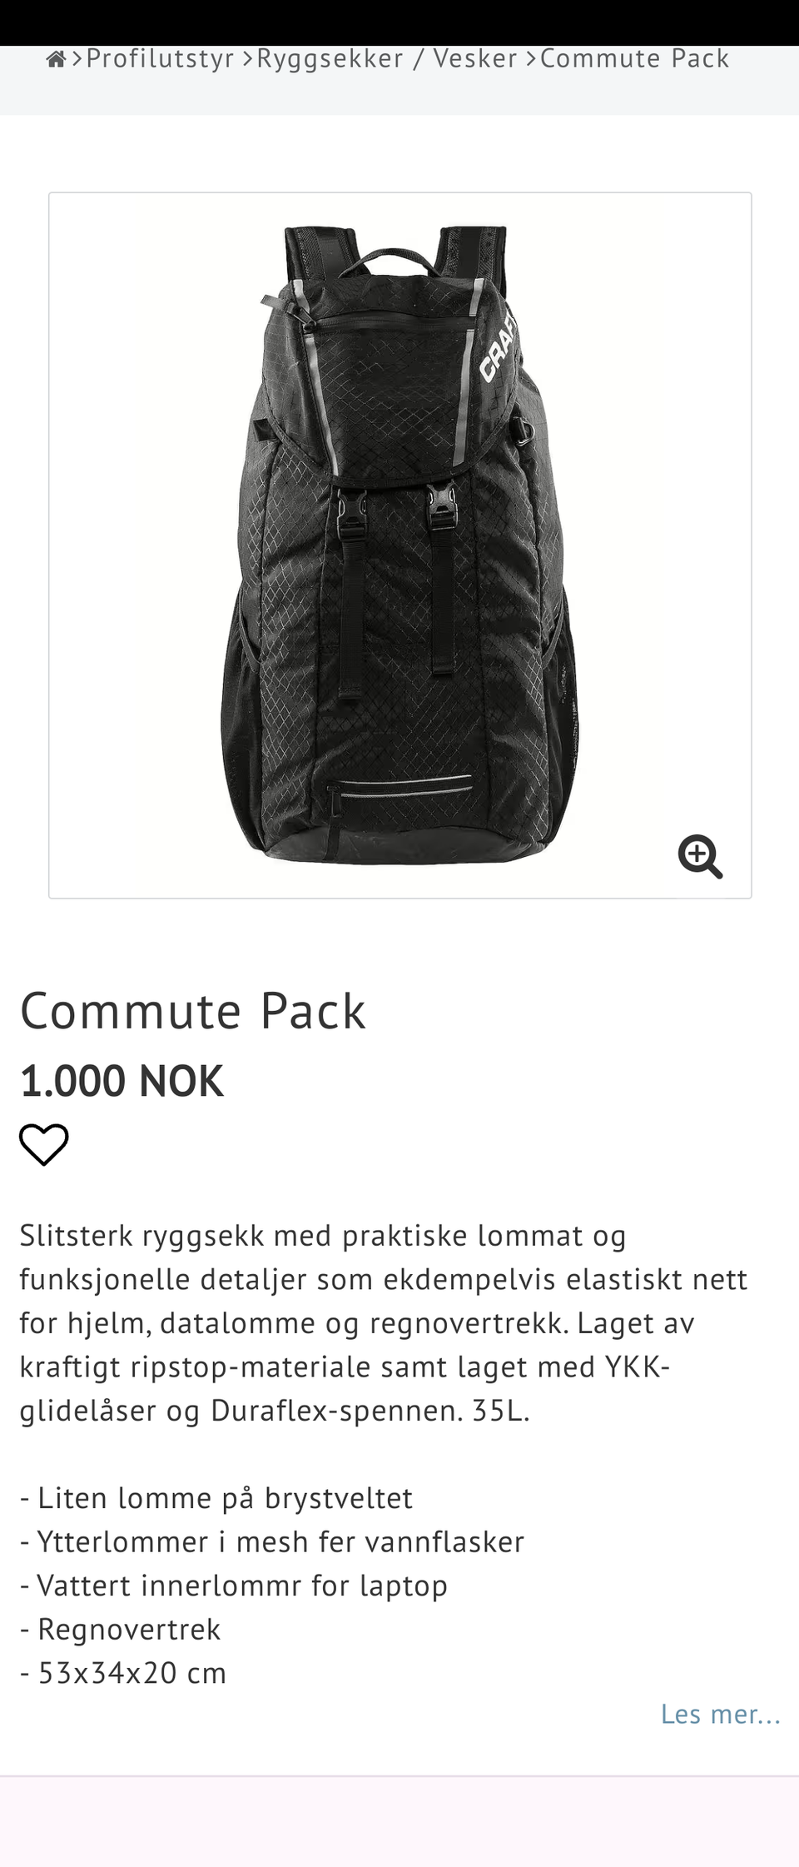
Task: Open the magnifier zoom icon on product image
Action: (700, 856)
